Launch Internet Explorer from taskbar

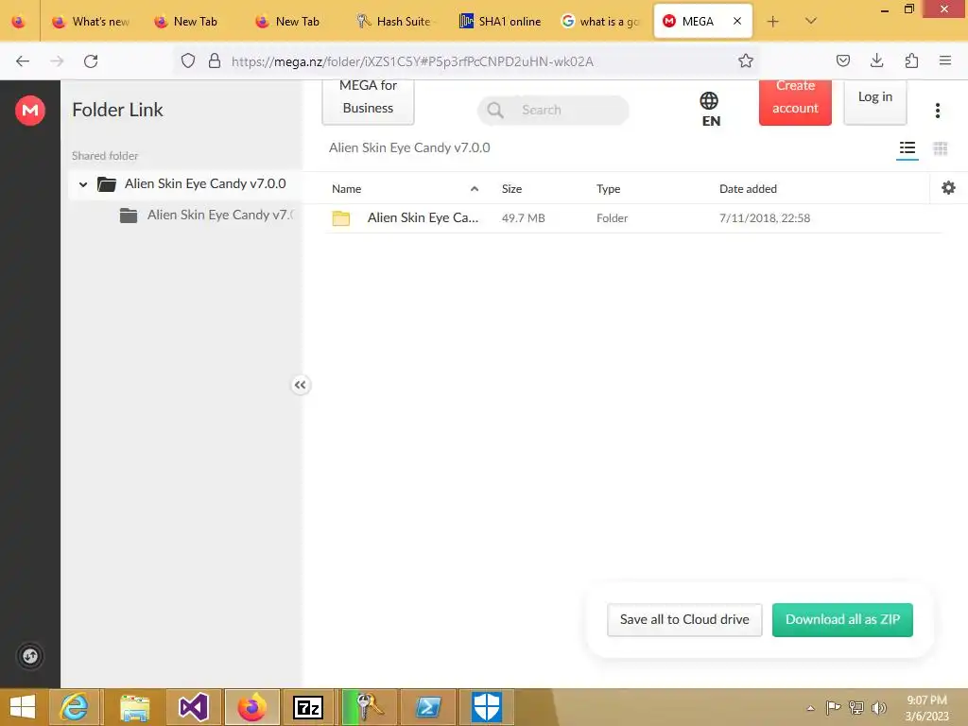pos(74,707)
